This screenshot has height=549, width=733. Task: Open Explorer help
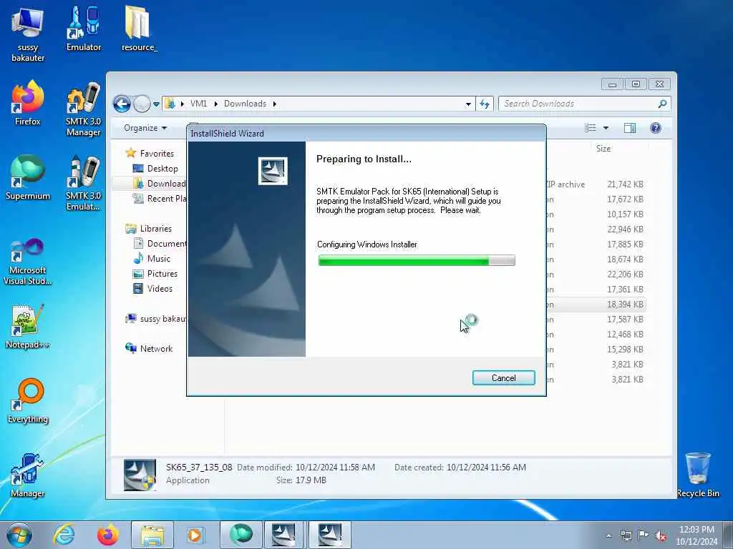point(656,128)
